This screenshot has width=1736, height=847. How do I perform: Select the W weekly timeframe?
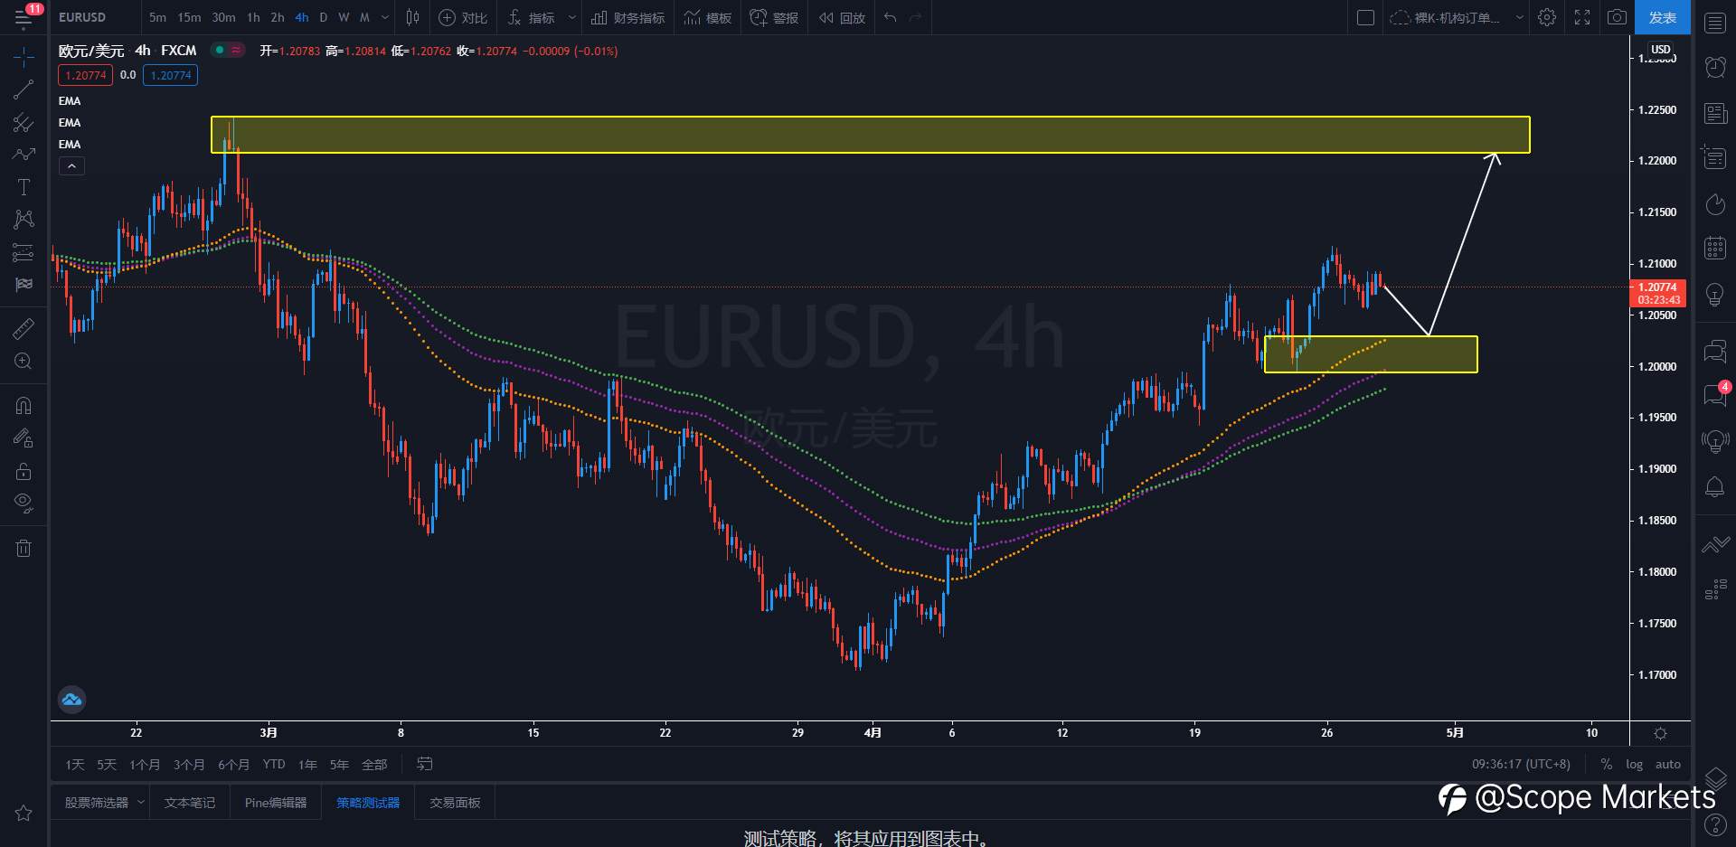pos(344,17)
